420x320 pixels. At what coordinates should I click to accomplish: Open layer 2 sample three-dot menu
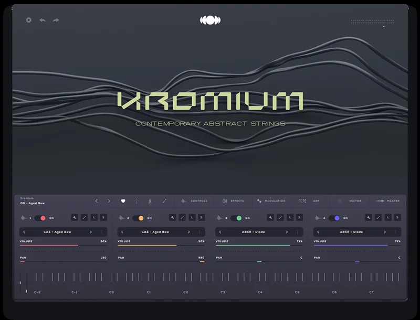click(x=199, y=232)
